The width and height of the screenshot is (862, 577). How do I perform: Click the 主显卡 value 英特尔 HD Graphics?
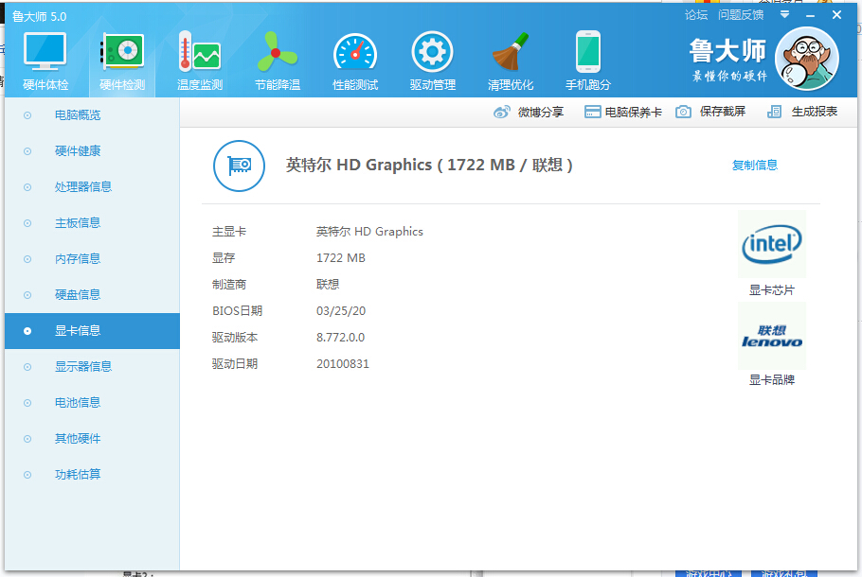[369, 232]
